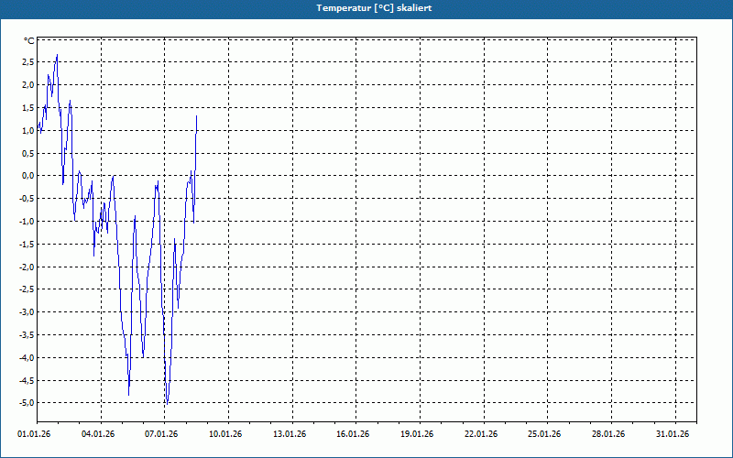Click the -2,0 y-axis label
The image size is (733, 458).
pos(27,267)
